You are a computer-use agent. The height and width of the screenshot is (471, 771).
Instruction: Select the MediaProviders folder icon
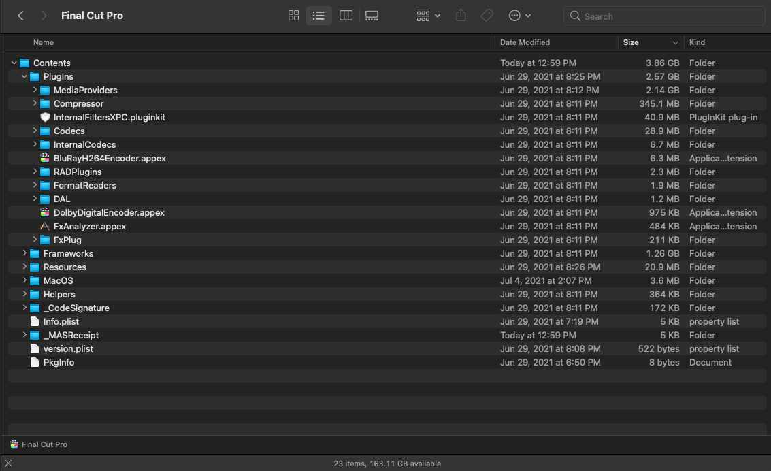coord(45,90)
